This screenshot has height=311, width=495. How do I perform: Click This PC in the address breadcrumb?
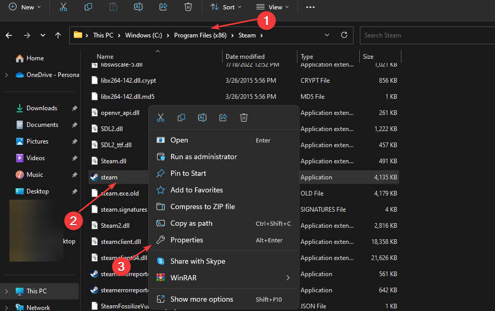[x=103, y=35]
